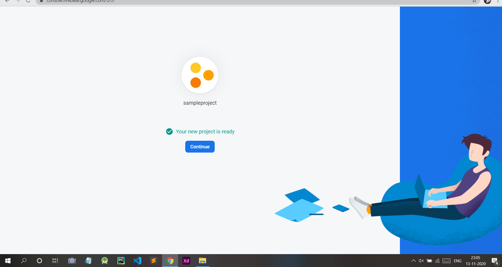
Task: Open File Explorer from the taskbar
Action: [203, 261]
